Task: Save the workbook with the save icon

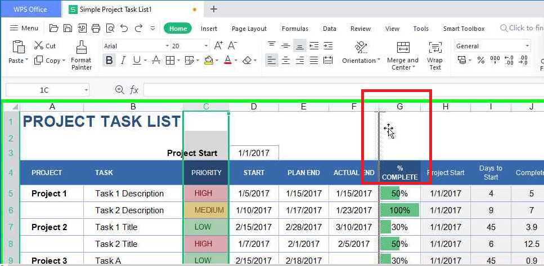Action: 69,29
